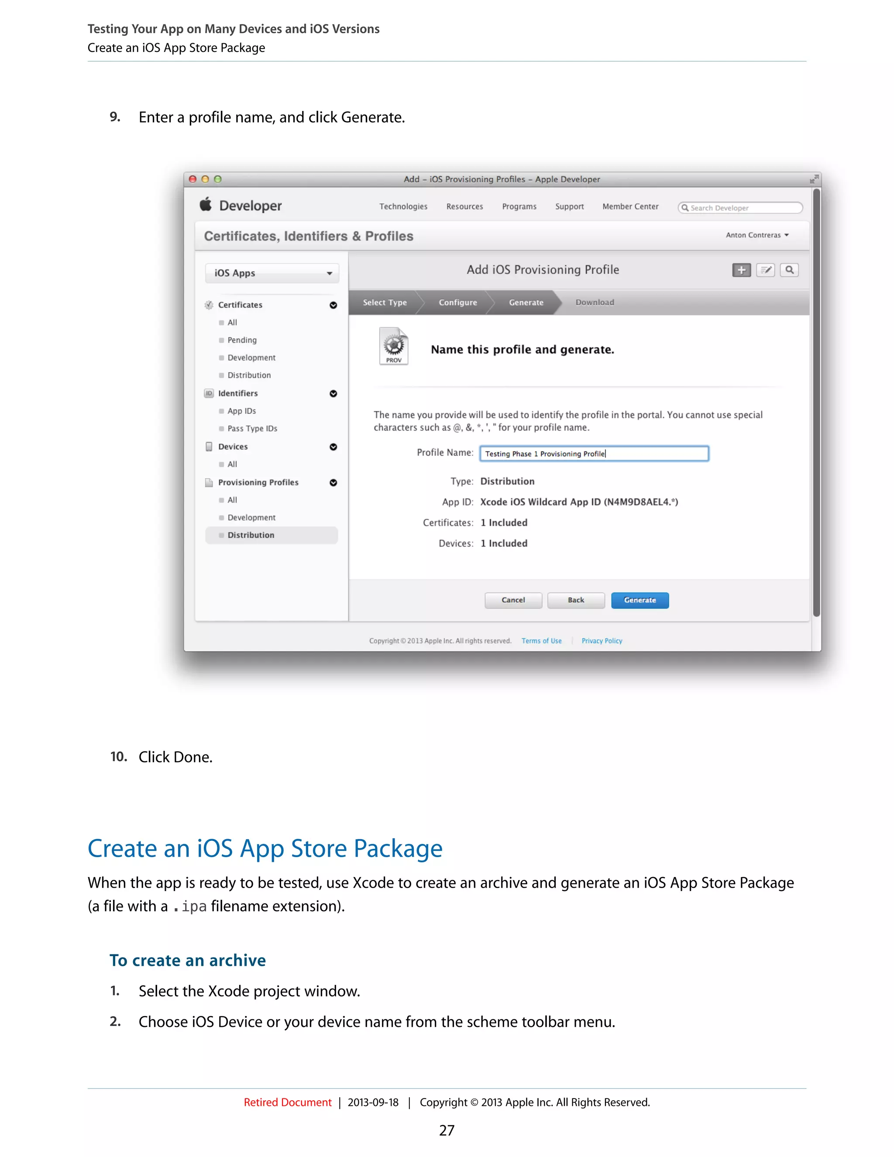Open the Technologies menu
Image resolution: width=894 pixels, height=1157 pixels.
point(403,207)
